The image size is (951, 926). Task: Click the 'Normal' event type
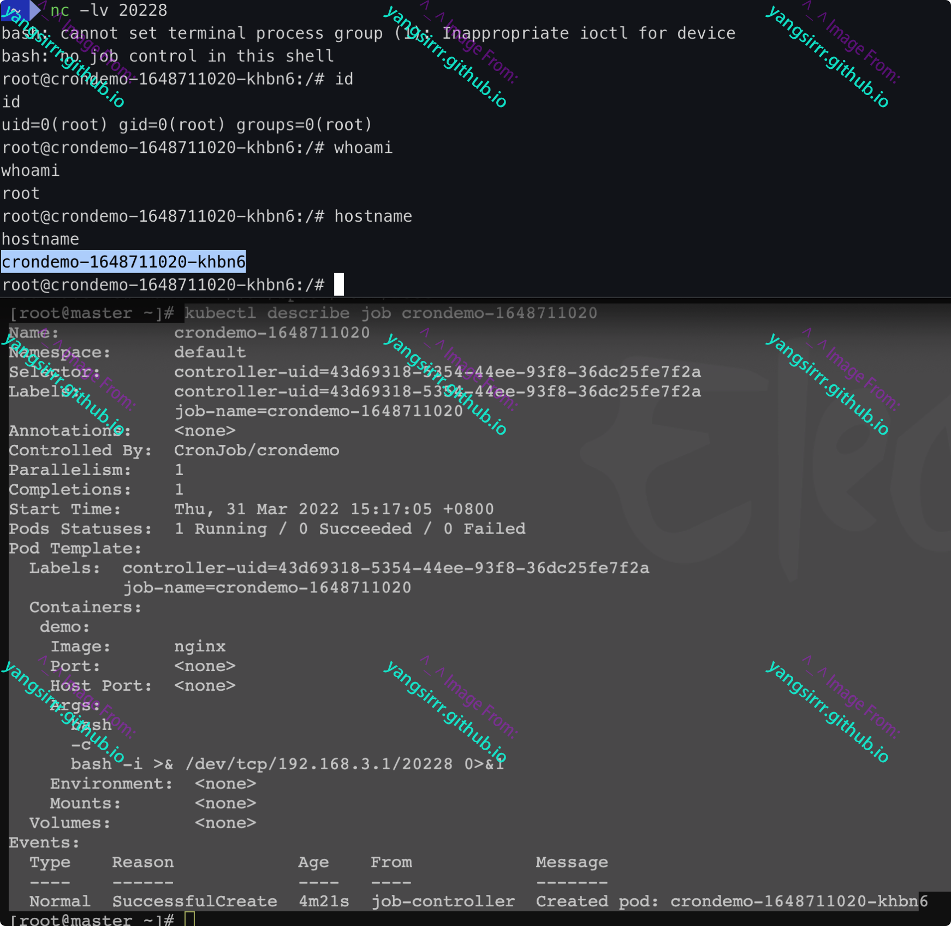(60, 901)
